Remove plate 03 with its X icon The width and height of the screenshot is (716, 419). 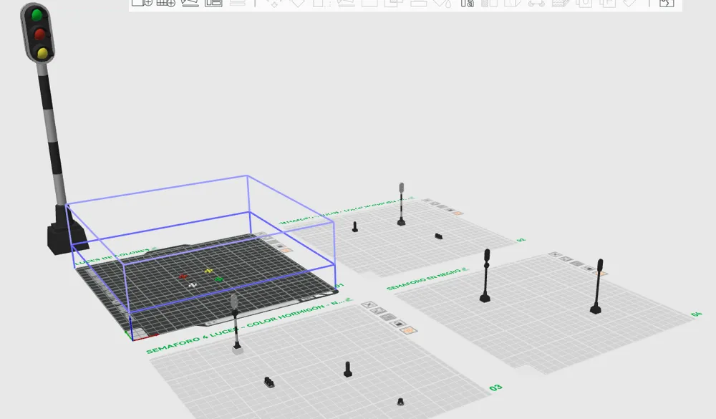tap(369, 305)
